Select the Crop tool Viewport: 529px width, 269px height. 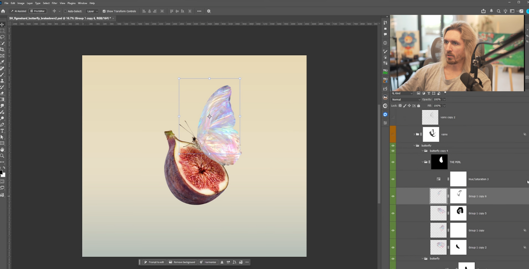(x=2, y=49)
